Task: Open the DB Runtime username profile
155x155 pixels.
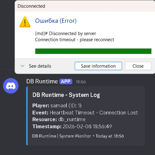Action: tap(42, 81)
